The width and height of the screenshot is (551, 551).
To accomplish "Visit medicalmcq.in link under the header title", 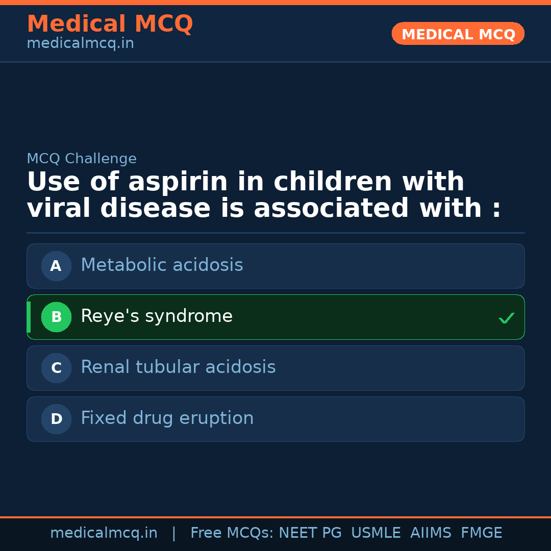I will [x=80, y=44].
